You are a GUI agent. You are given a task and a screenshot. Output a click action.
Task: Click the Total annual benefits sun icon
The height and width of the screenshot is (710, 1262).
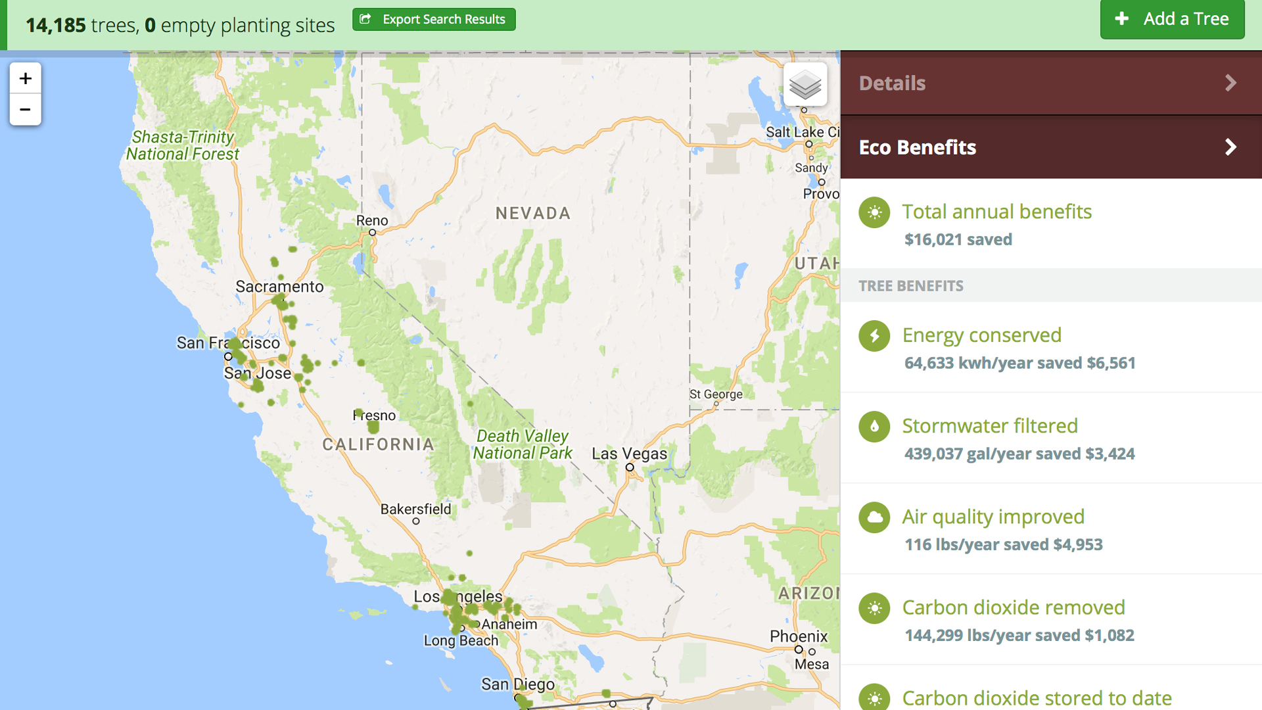tap(874, 212)
